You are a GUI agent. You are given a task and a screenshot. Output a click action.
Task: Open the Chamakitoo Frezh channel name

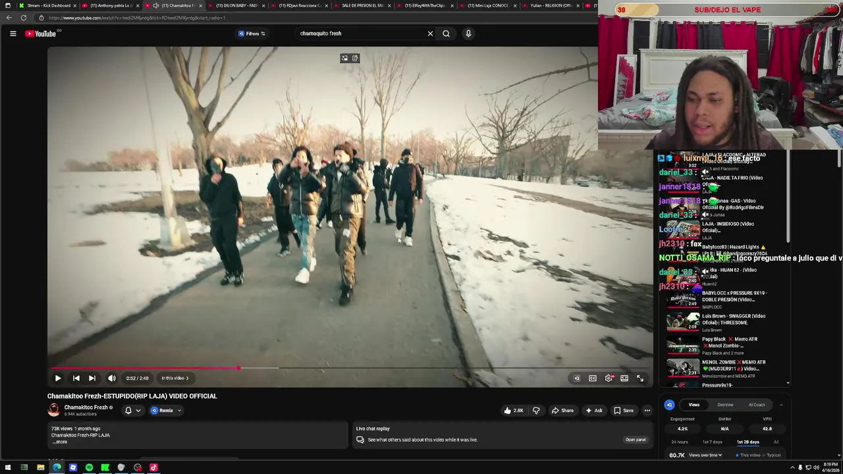(x=86, y=408)
